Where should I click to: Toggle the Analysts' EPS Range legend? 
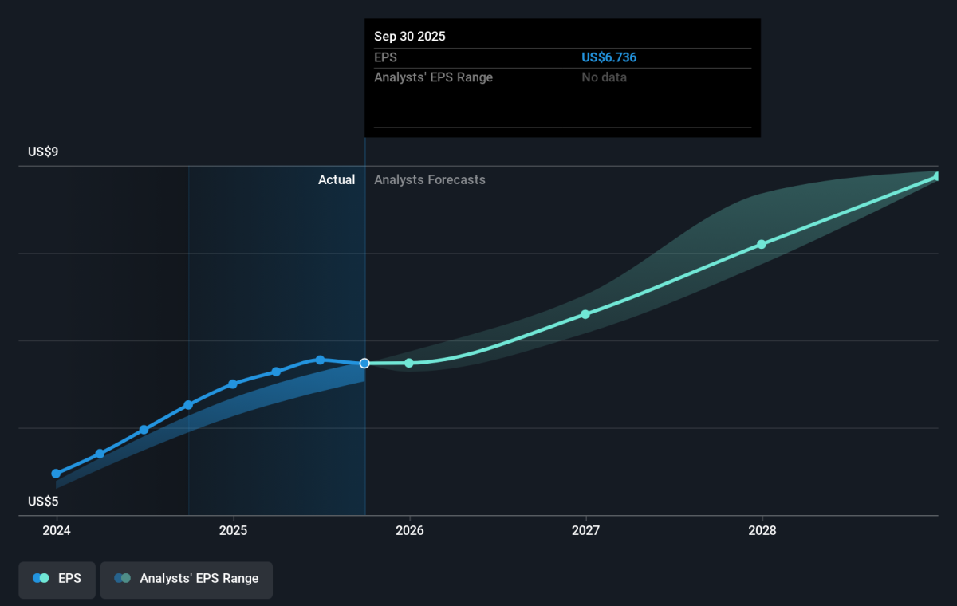click(186, 579)
